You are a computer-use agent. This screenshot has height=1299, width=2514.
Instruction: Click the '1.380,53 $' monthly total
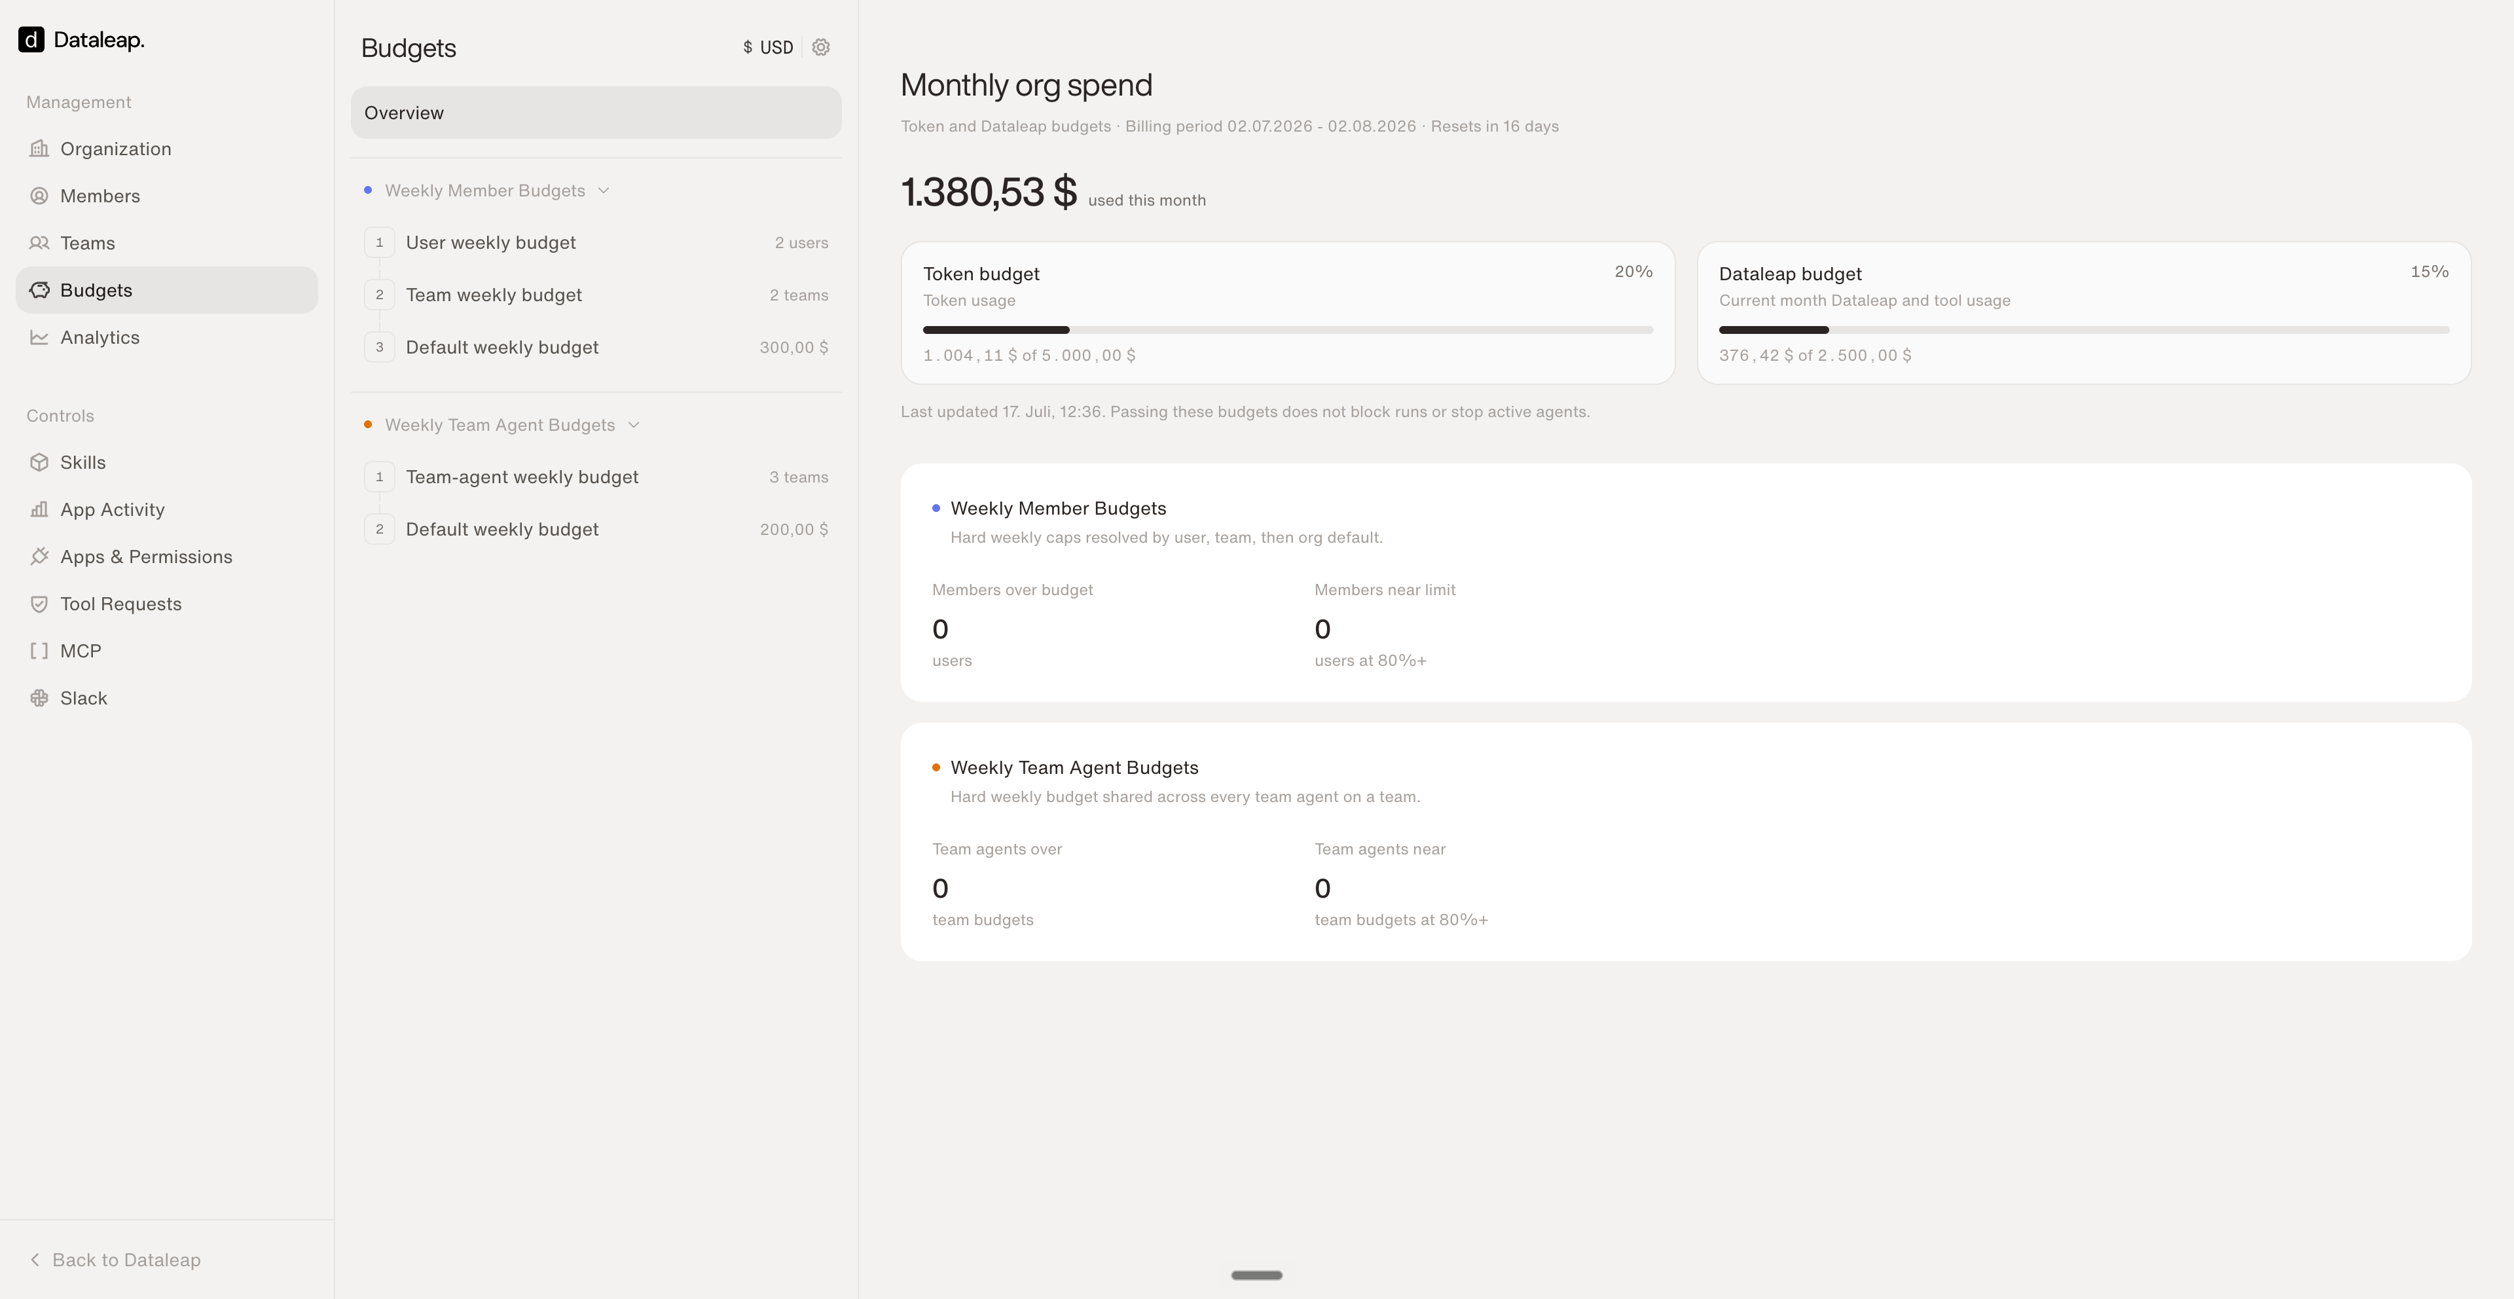(989, 191)
